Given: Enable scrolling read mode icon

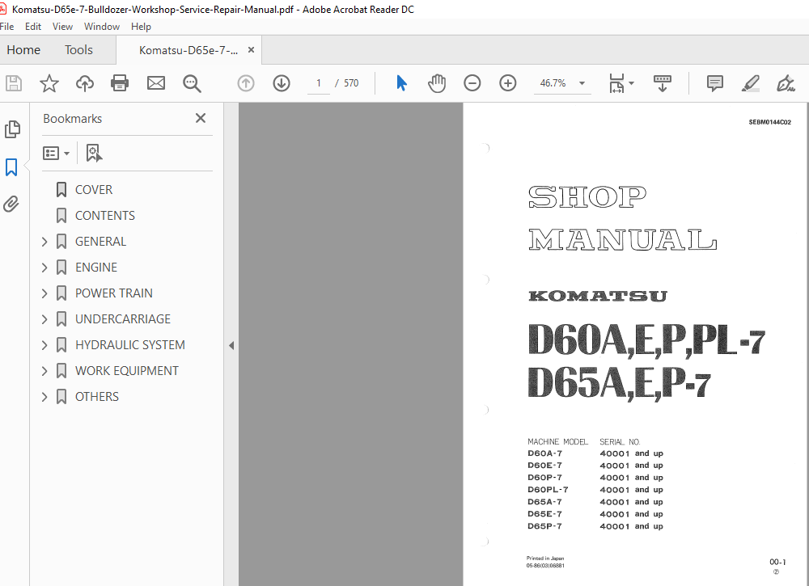Looking at the screenshot, I should tap(663, 83).
